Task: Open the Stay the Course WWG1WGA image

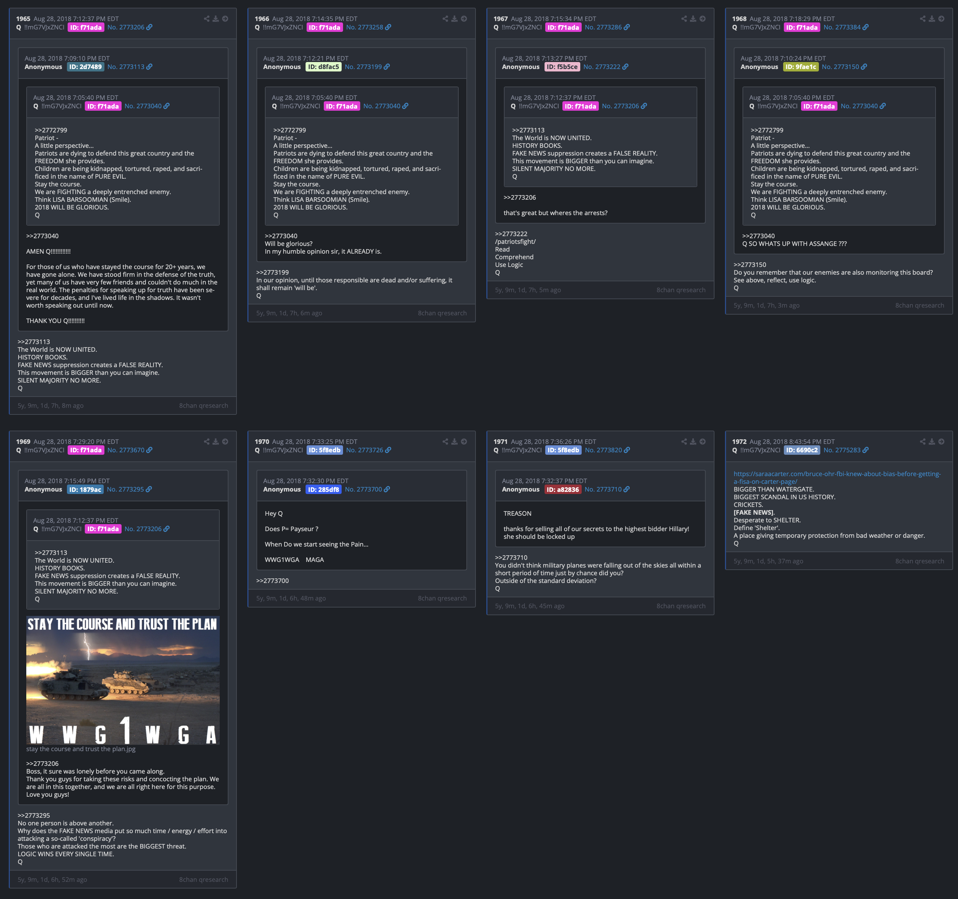Action: point(123,680)
